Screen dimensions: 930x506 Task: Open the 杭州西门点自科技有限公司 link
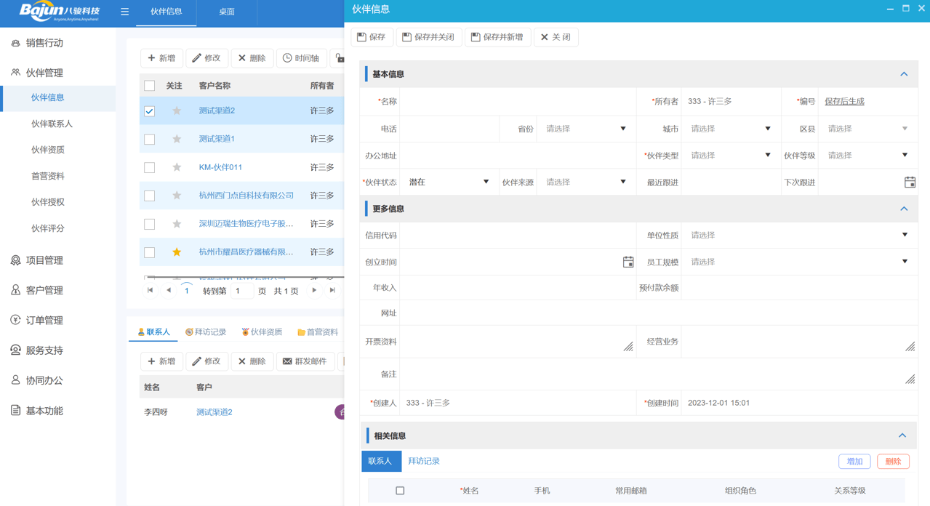coord(246,196)
